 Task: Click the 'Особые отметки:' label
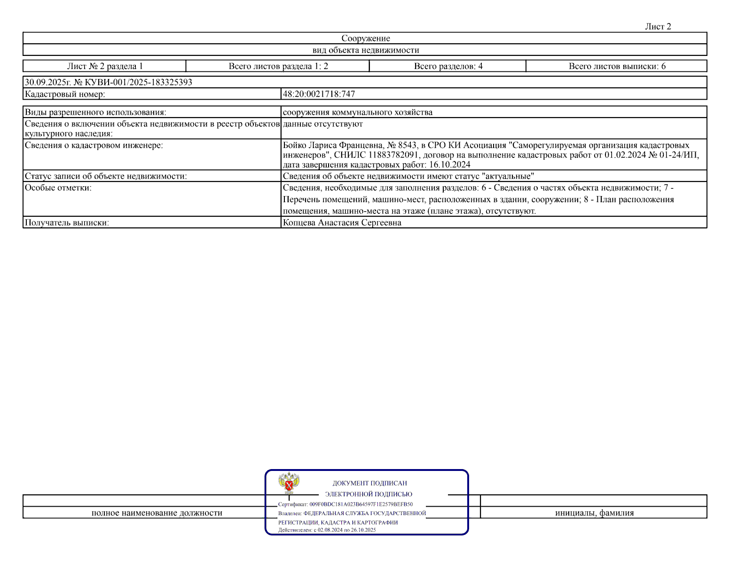(58, 188)
